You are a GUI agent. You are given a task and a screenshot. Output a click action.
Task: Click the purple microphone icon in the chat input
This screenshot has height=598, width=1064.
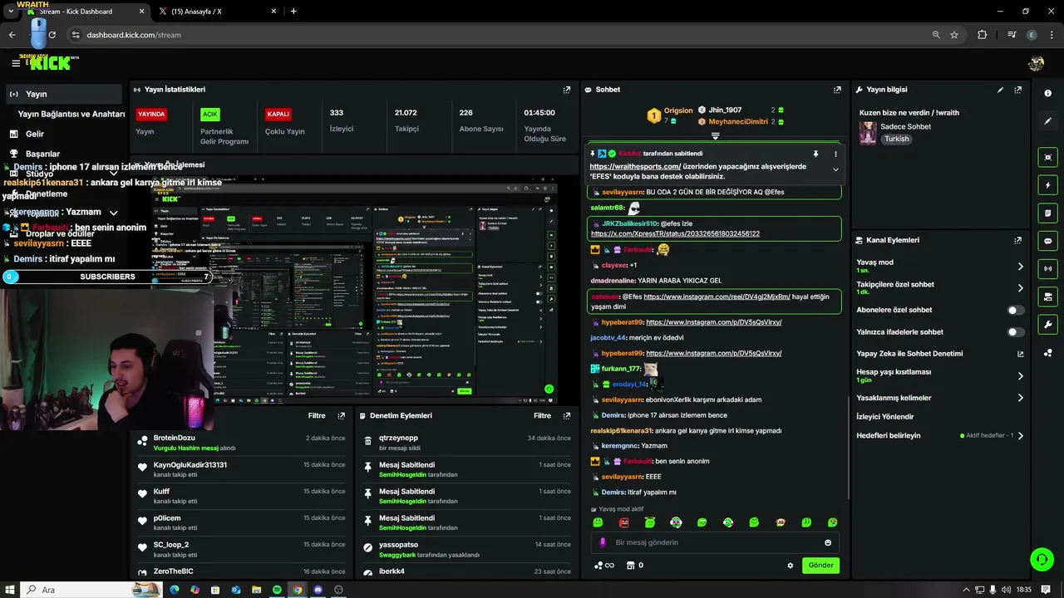(603, 542)
